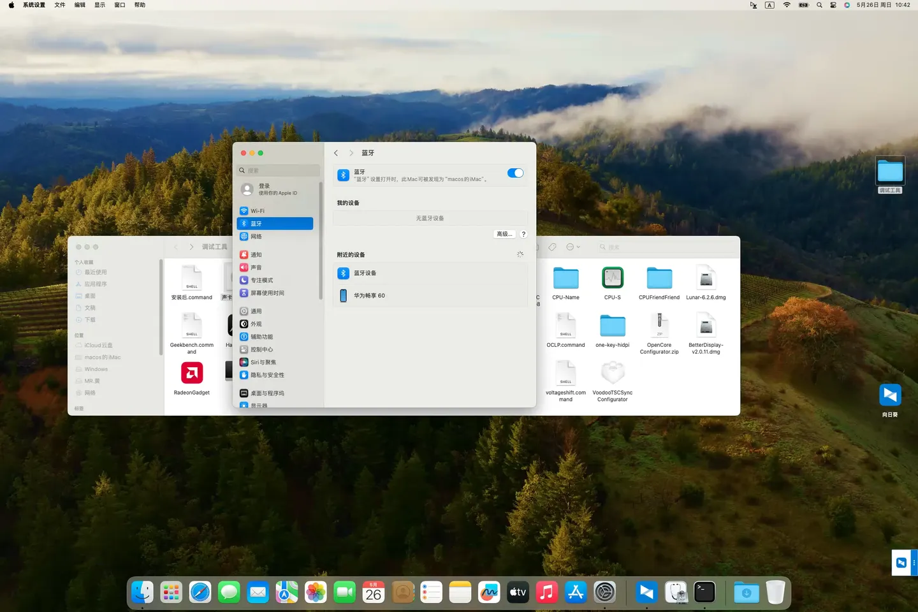Open the Finder action menu dropdown
The image size is (918, 612).
click(573, 247)
